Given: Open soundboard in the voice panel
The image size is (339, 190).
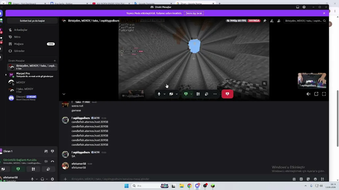Looking at the screenshot, I should point(48,169).
